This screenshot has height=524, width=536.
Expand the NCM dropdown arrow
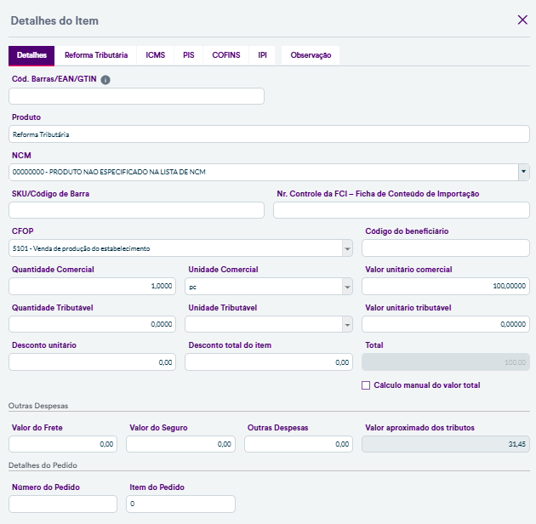click(x=522, y=172)
